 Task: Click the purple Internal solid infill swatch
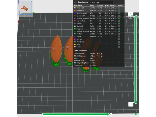pos(75,19)
